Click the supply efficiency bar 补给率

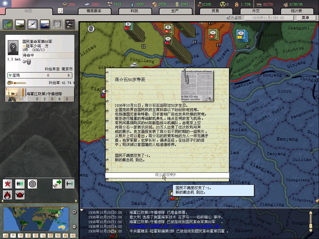coord(20,83)
